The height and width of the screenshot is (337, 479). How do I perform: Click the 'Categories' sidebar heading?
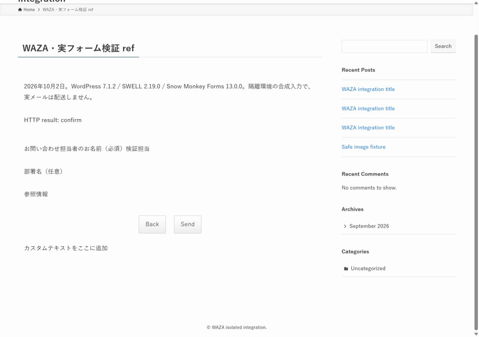tap(355, 252)
